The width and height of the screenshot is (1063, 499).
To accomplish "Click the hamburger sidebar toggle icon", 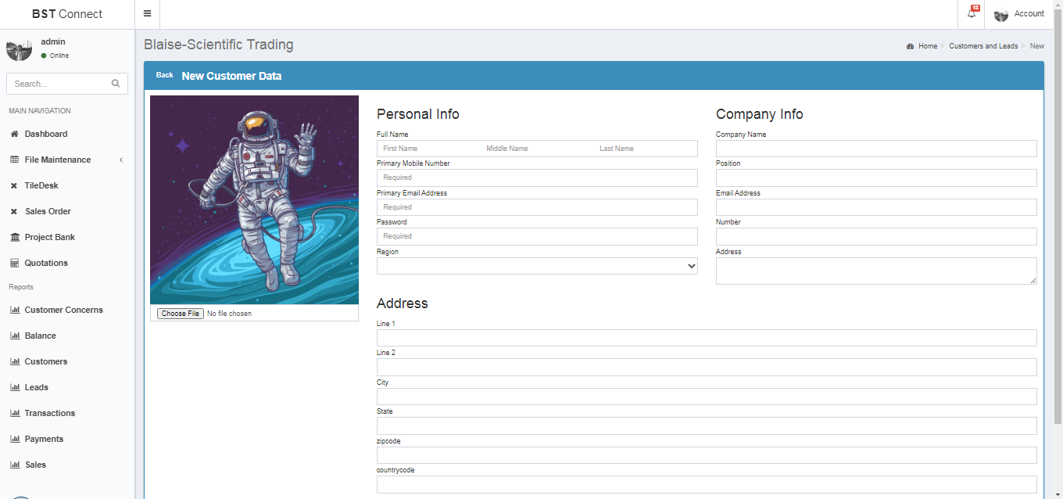I will point(147,14).
